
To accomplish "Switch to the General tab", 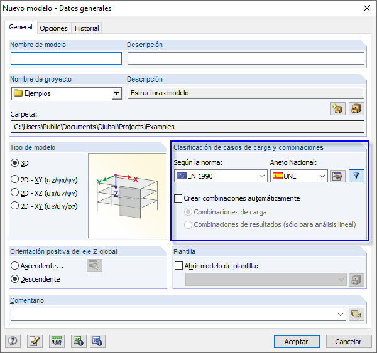I will 21,27.
